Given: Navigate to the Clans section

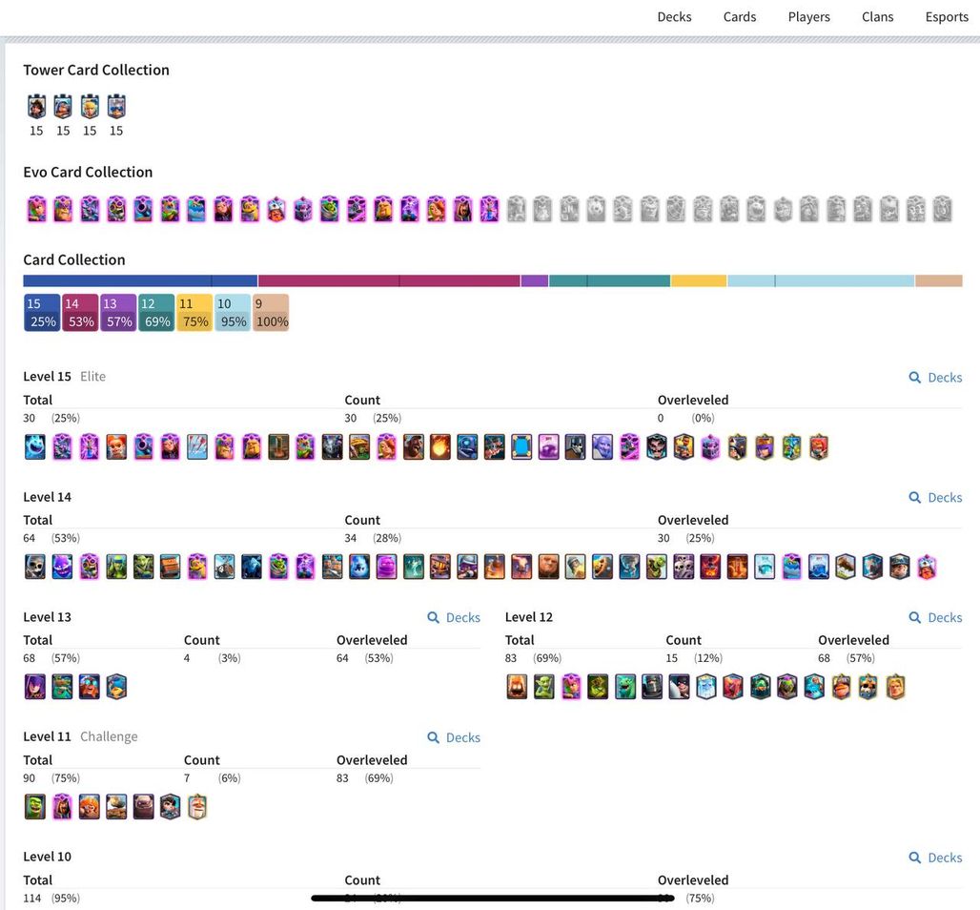Looking at the screenshot, I should [877, 17].
